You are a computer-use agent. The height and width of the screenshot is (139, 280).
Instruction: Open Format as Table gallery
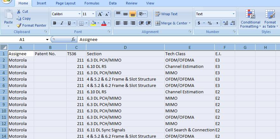click(x=270, y=19)
